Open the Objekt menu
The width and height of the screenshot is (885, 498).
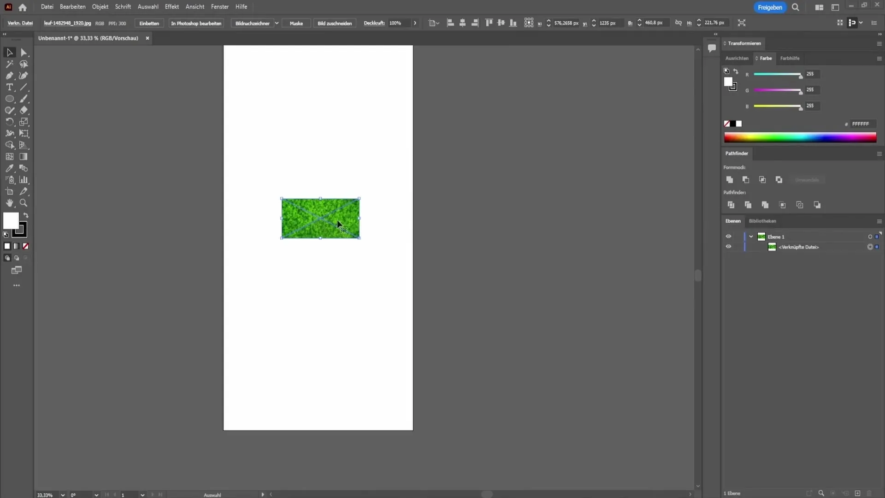click(100, 7)
